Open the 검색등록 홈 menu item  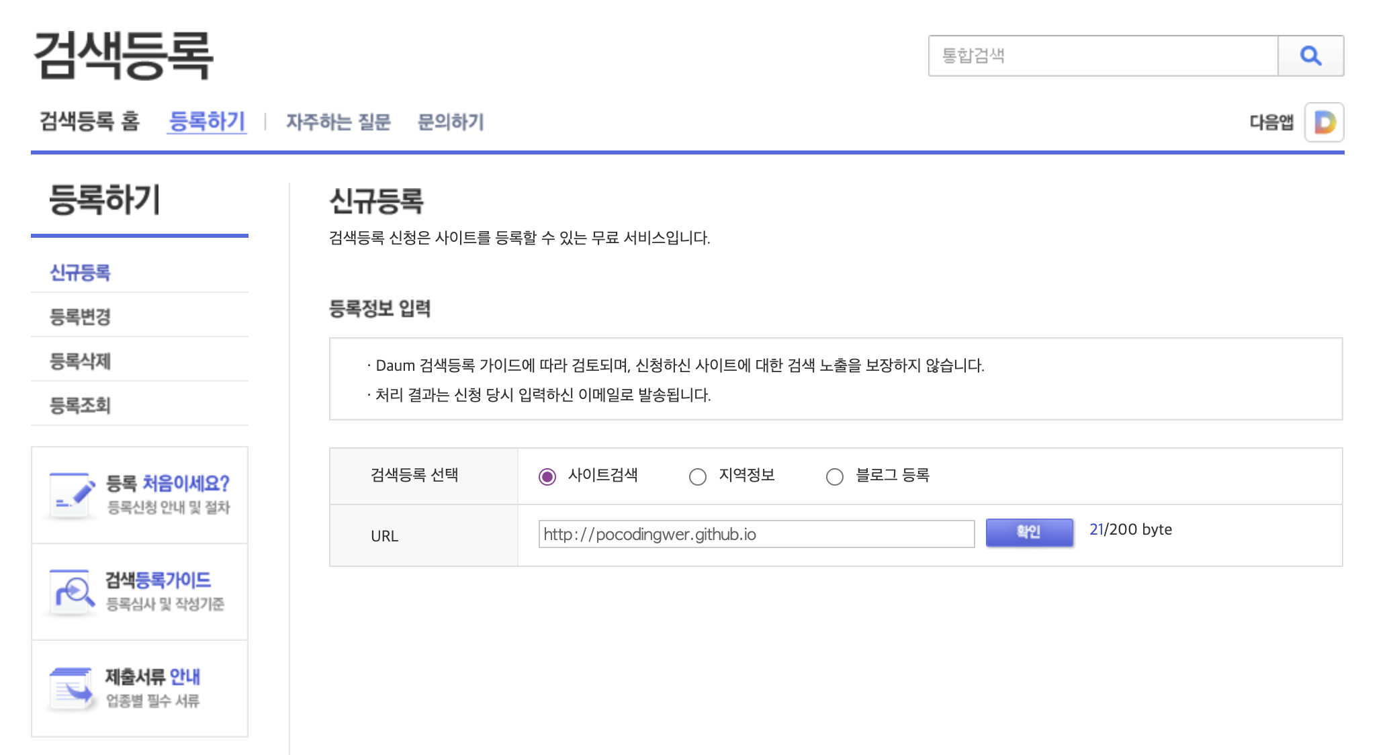[89, 122]
